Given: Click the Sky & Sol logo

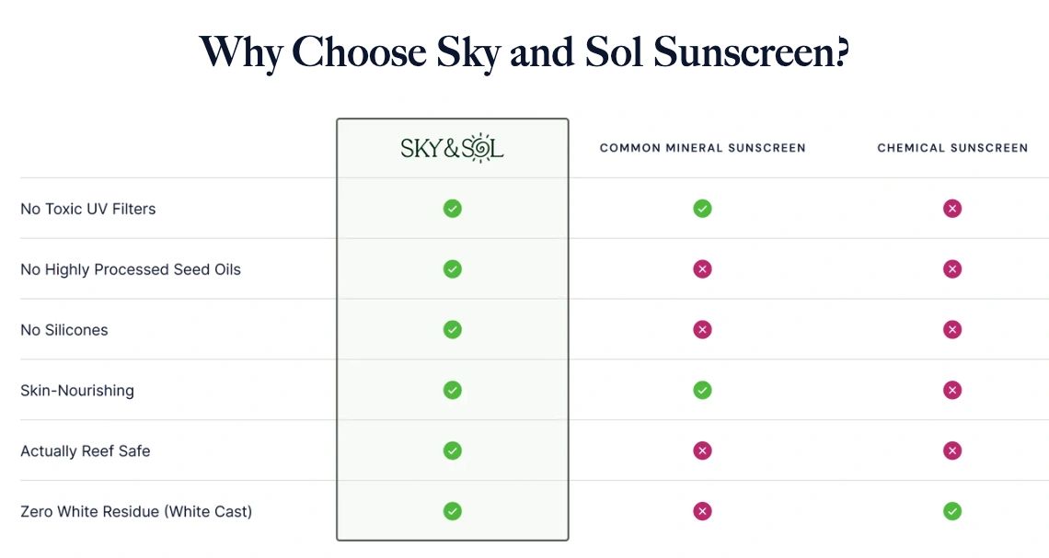Looking at the screenshot, I should click(452, 148).
